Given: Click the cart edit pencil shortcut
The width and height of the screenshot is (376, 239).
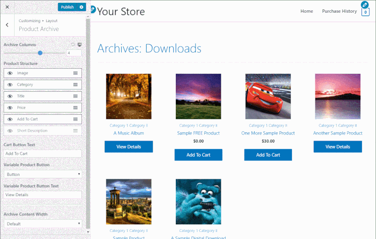Looking at the screenshot, I should 365,5.
